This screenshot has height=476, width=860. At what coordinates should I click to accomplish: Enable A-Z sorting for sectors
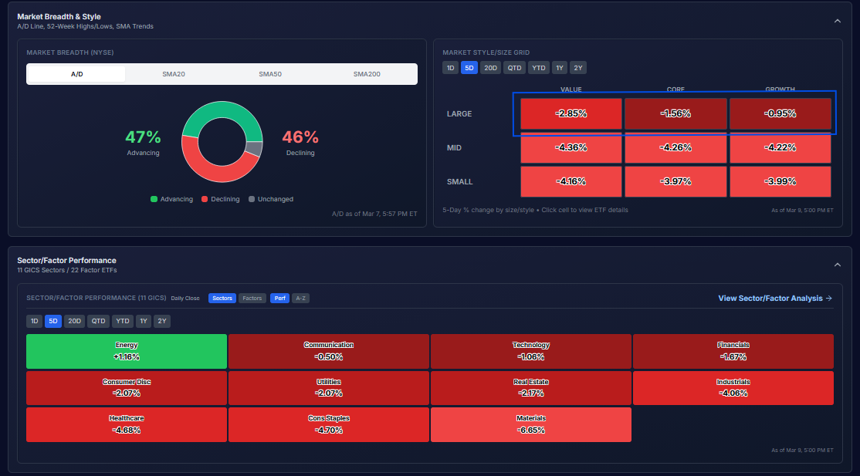(300, 298)
